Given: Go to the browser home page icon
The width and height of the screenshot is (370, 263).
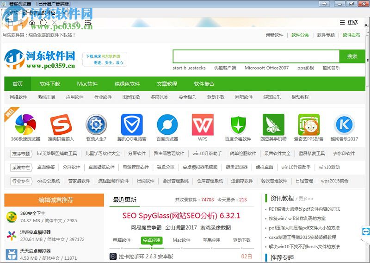Looking at the screenshot, I should pyautogui.click(x=32, y=23).
